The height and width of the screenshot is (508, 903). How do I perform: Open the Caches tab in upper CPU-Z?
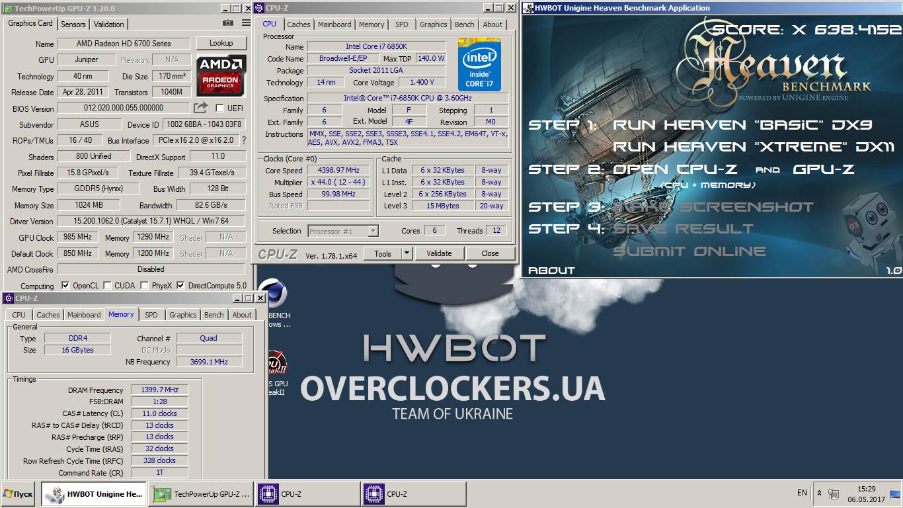pos(299,24)
